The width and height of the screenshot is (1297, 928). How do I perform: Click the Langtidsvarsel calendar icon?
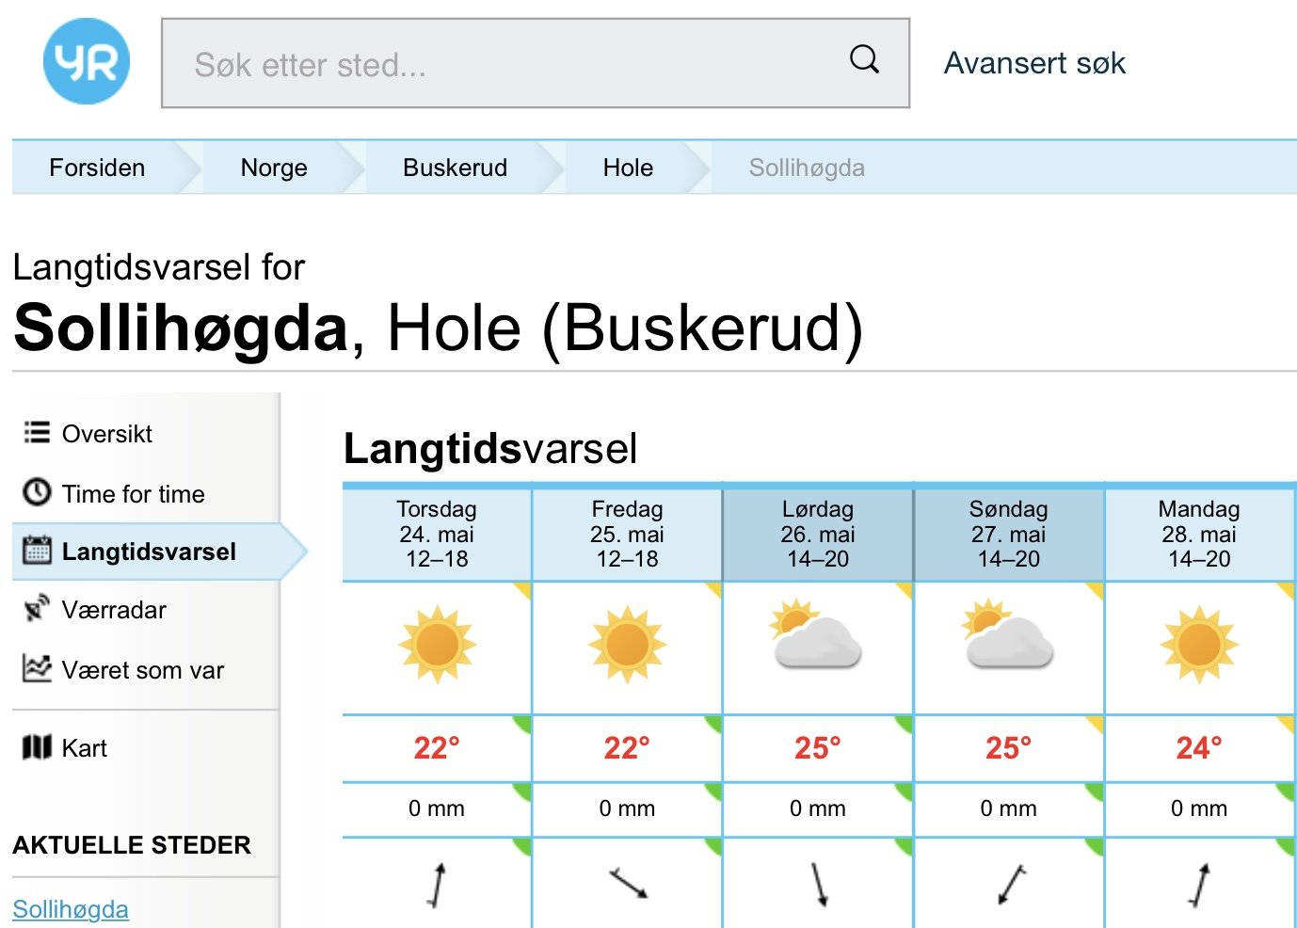click(x=37, y=550)
